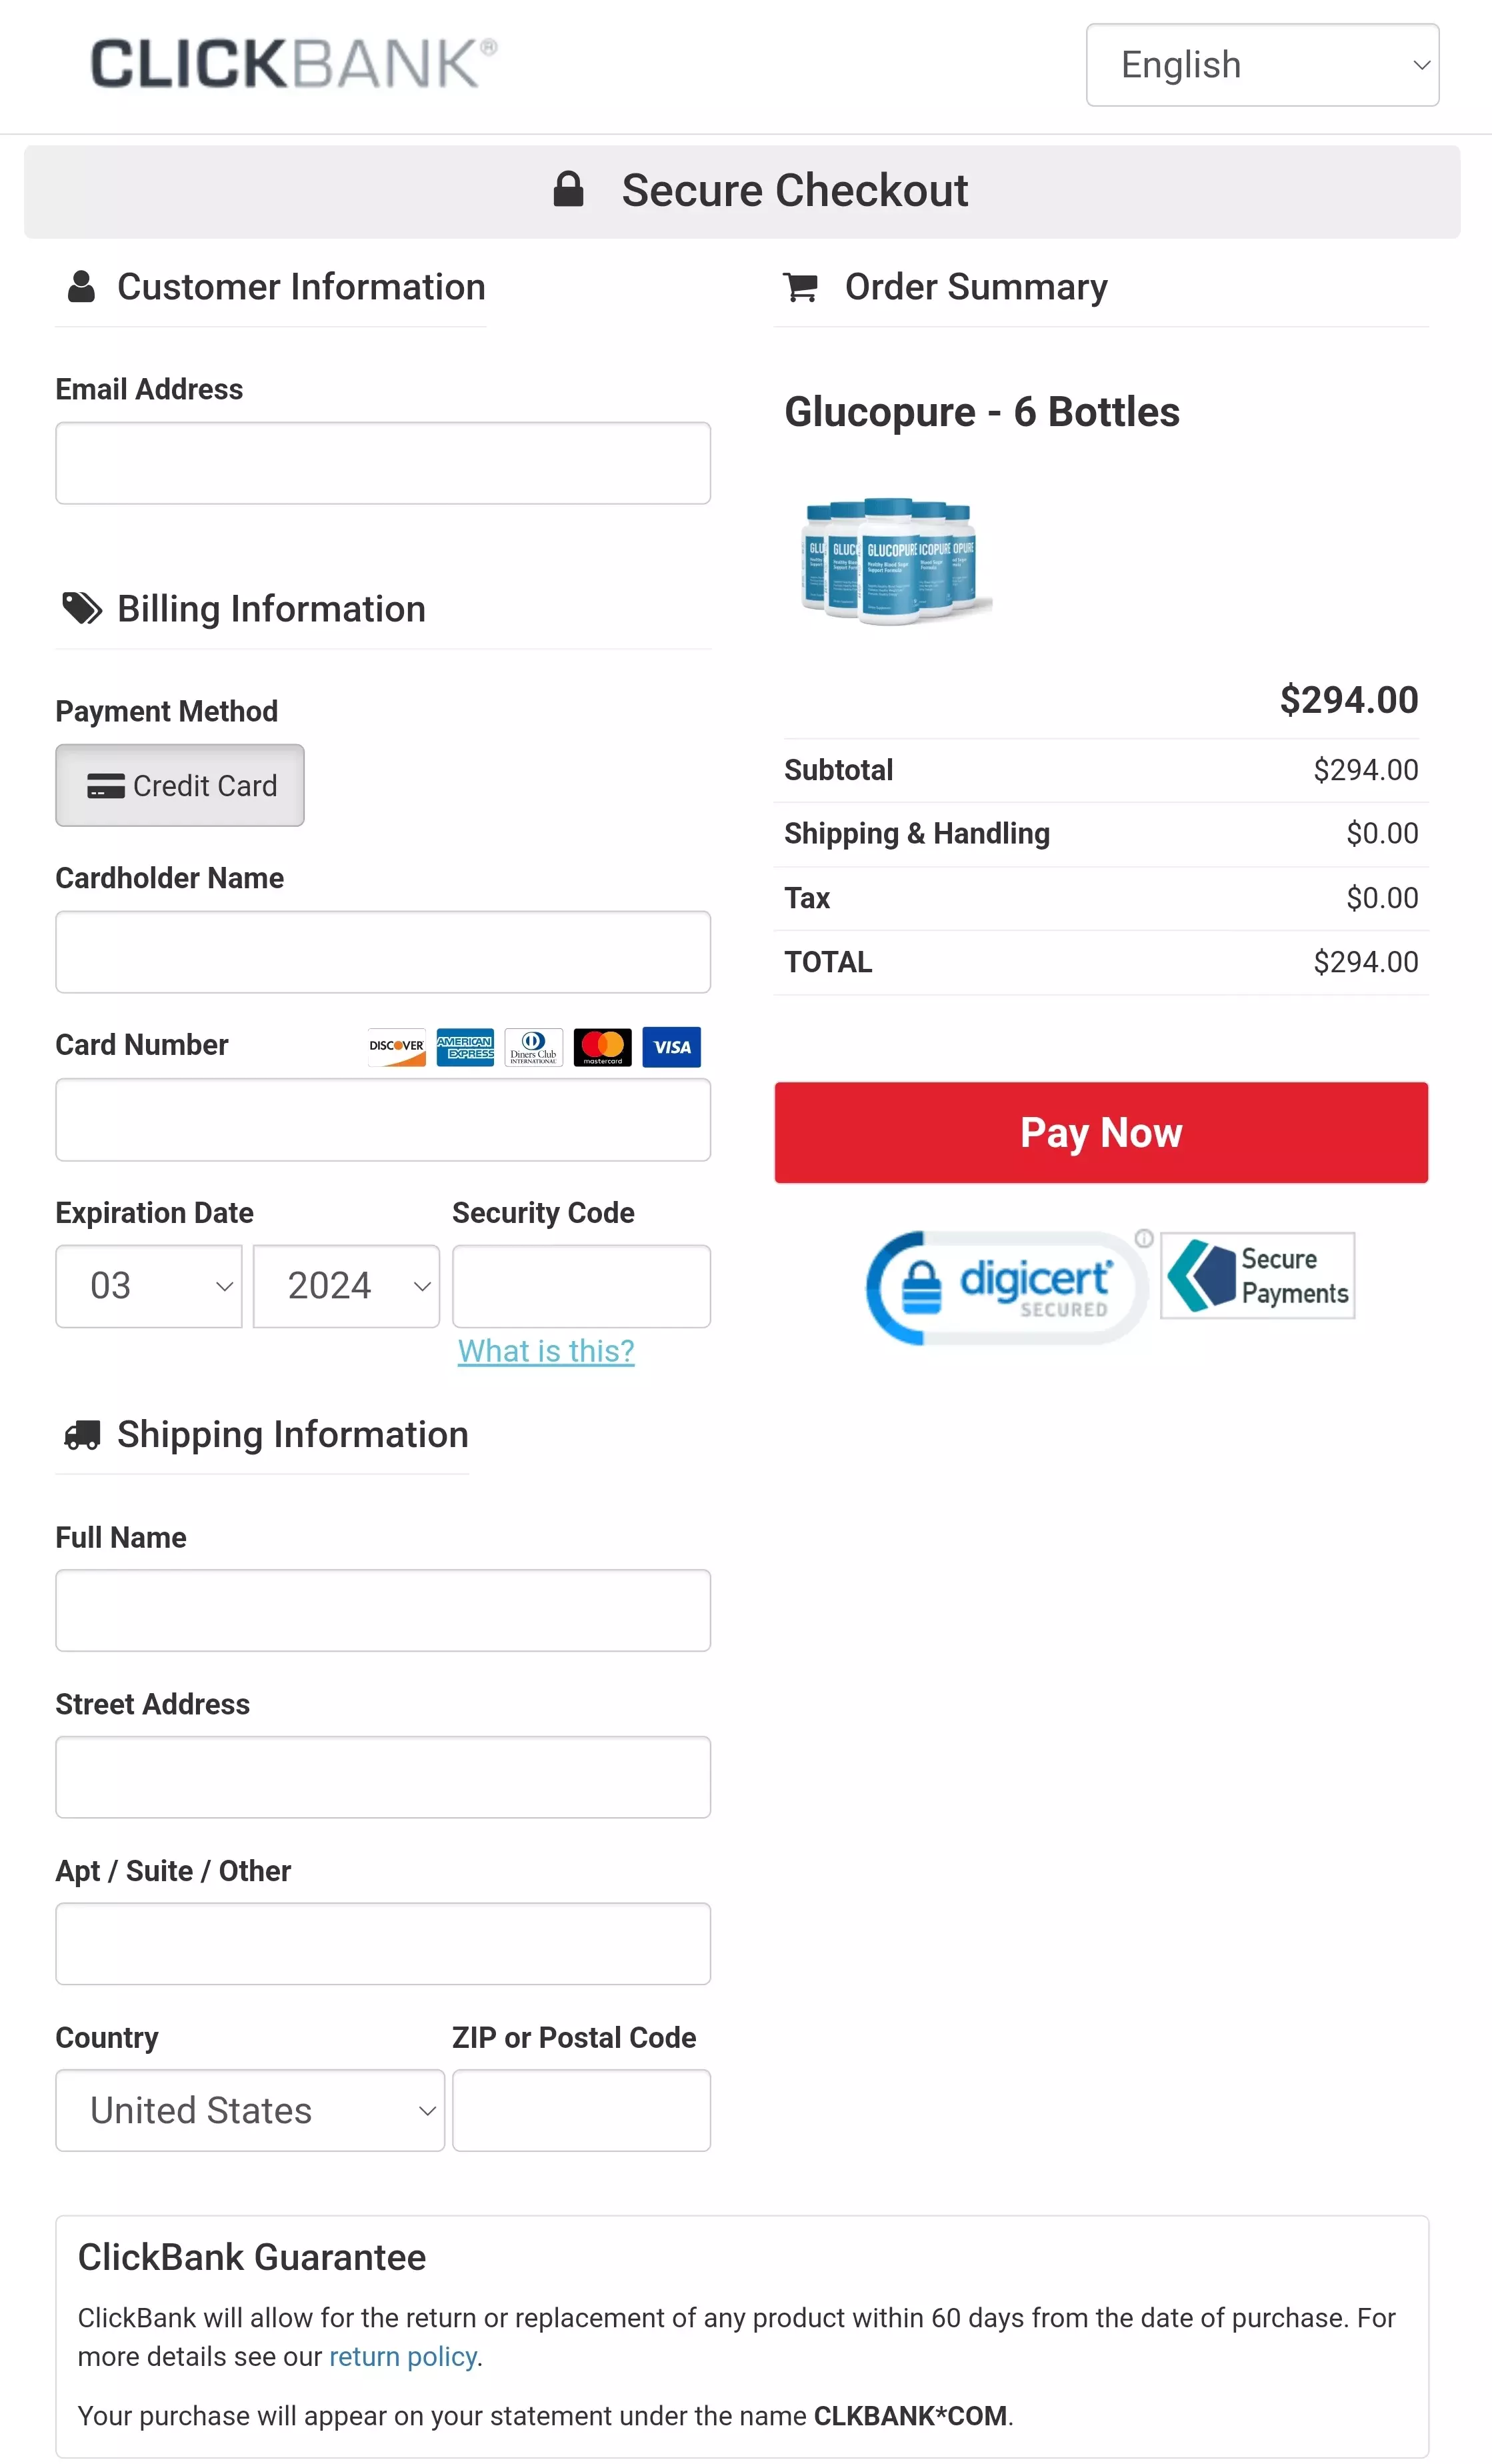Click the Secure Checkout padlock icon
Image resolution: width=1492 pixels, height=2464 pixels.
coord(568,189)
